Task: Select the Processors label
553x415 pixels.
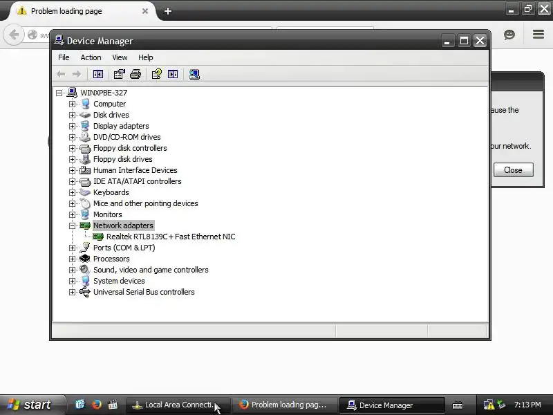Action: (x=111, y=259)
